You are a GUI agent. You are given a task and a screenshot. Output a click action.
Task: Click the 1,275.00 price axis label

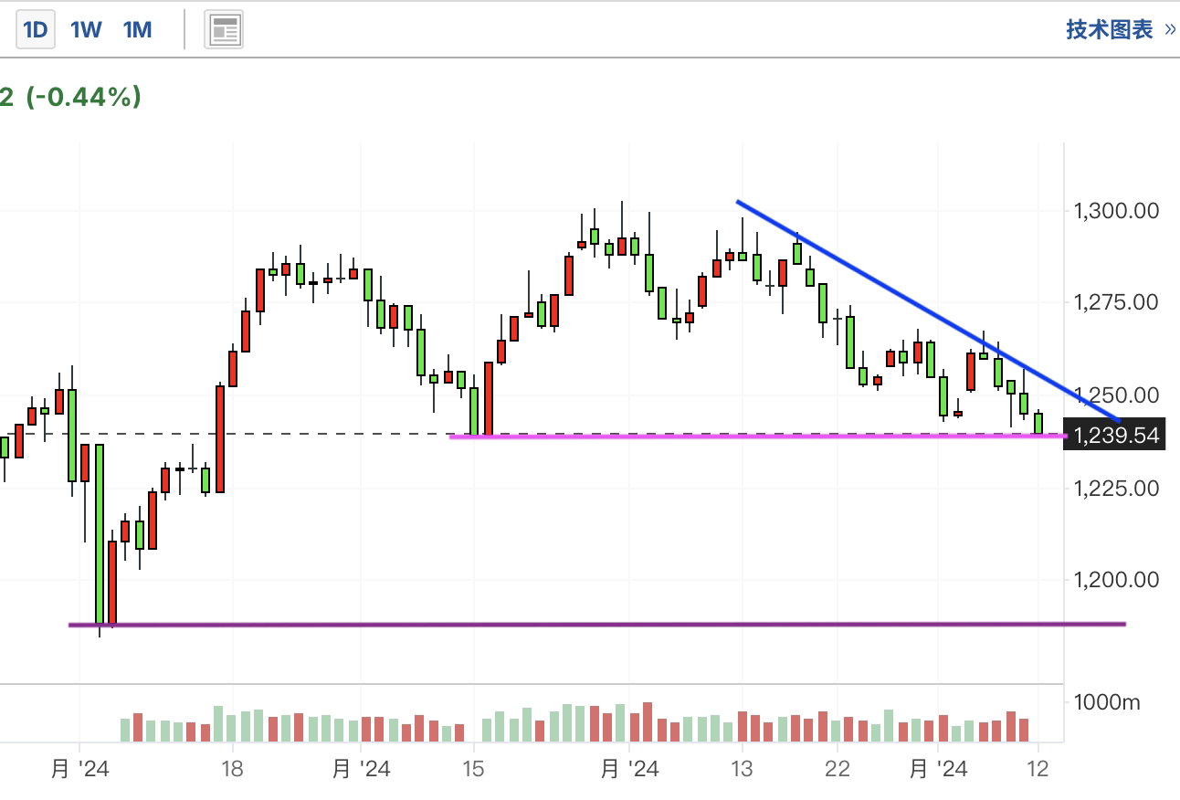pyautogui.click(x=1116, y=302)
